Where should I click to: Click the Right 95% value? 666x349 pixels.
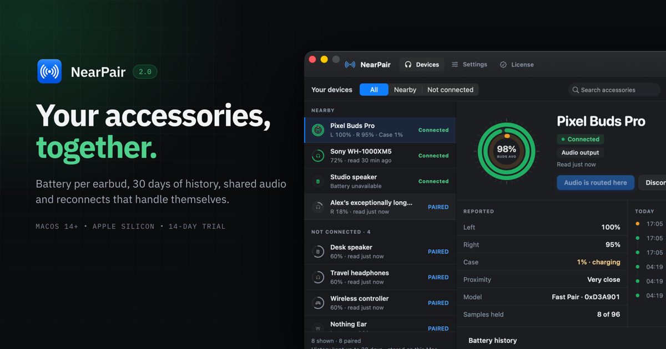click(x=613, y=244)
